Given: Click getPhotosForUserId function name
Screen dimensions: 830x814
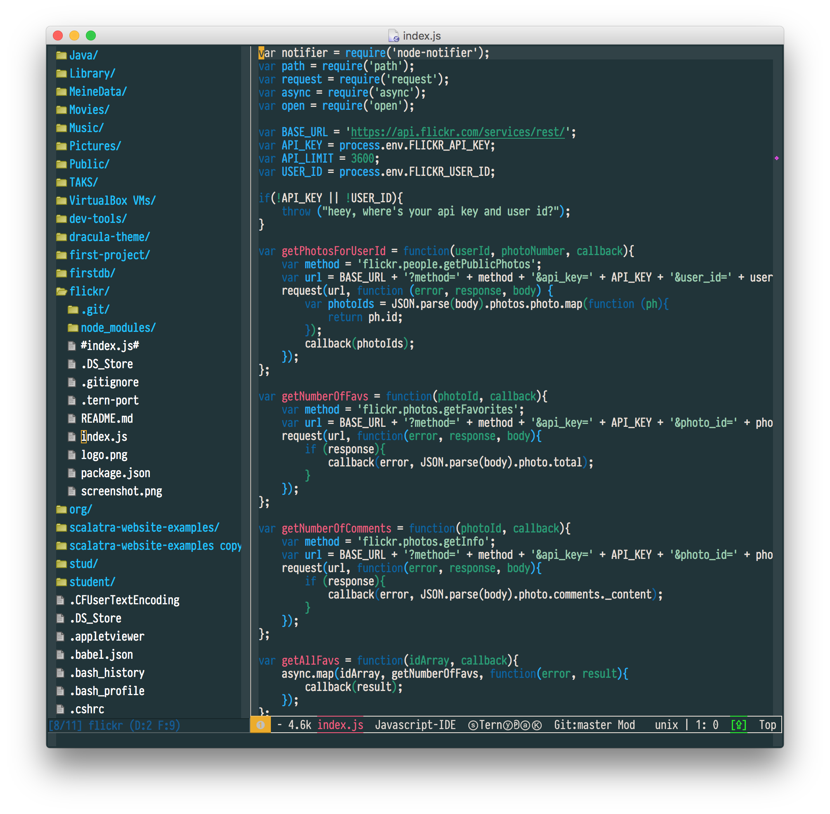Looking at the screenshot, I should [333, 251].
